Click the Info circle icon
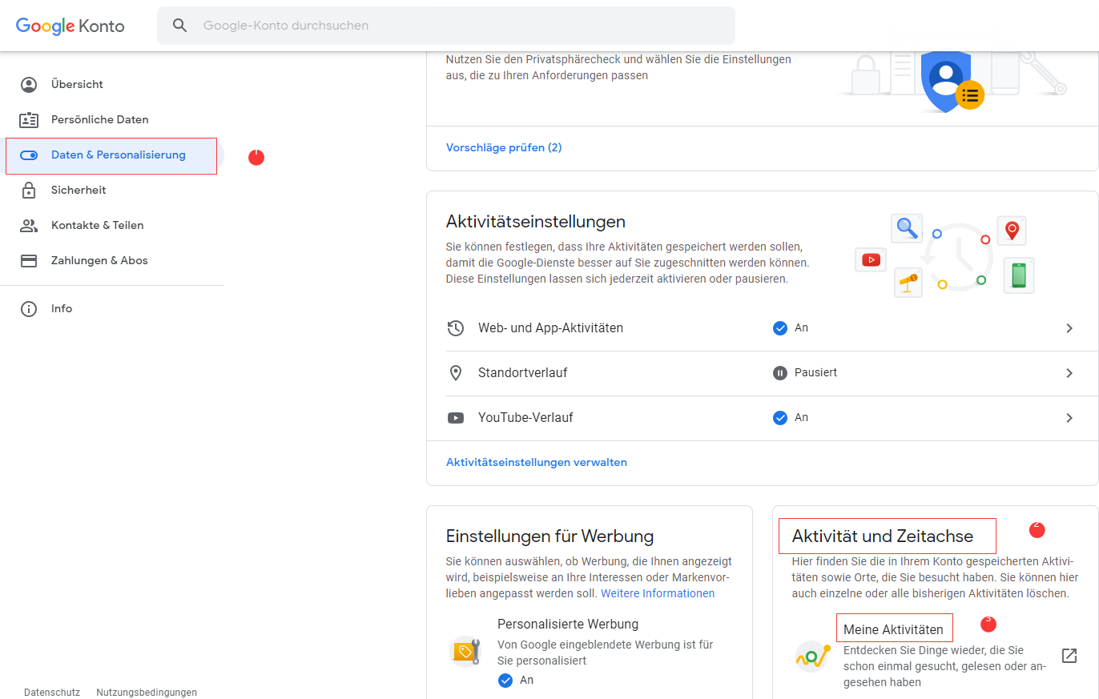The image size is (1099, 699). pos(29,308)
